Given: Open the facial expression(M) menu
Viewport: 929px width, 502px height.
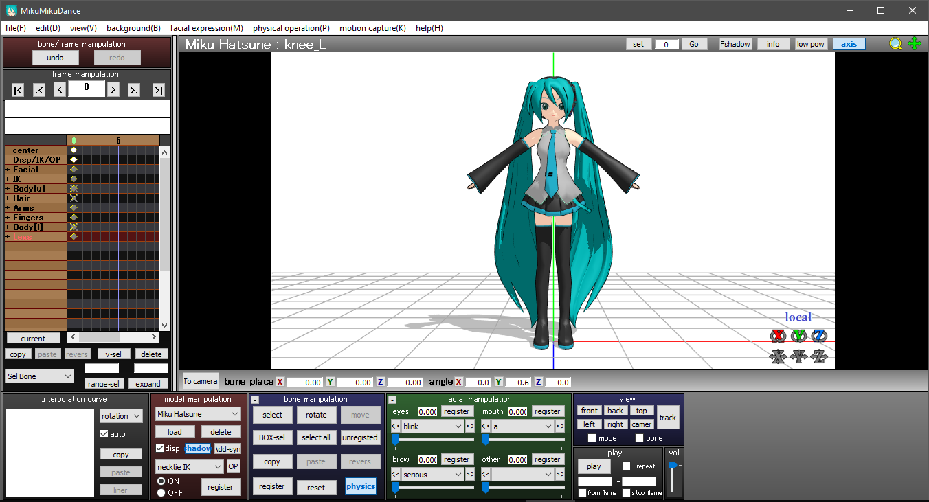Looking at the screenshot, I should coord(206,28).
